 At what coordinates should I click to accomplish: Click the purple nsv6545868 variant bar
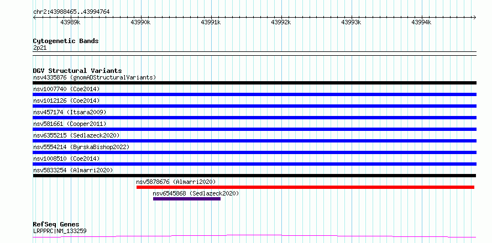187,199
